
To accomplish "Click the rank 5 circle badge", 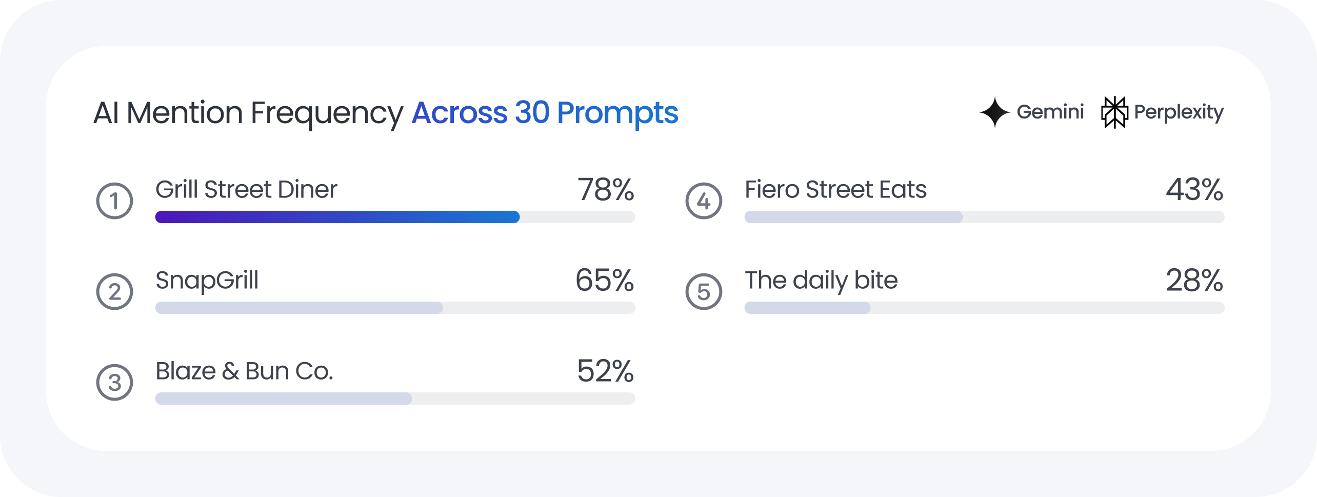I will pos(704,292).
